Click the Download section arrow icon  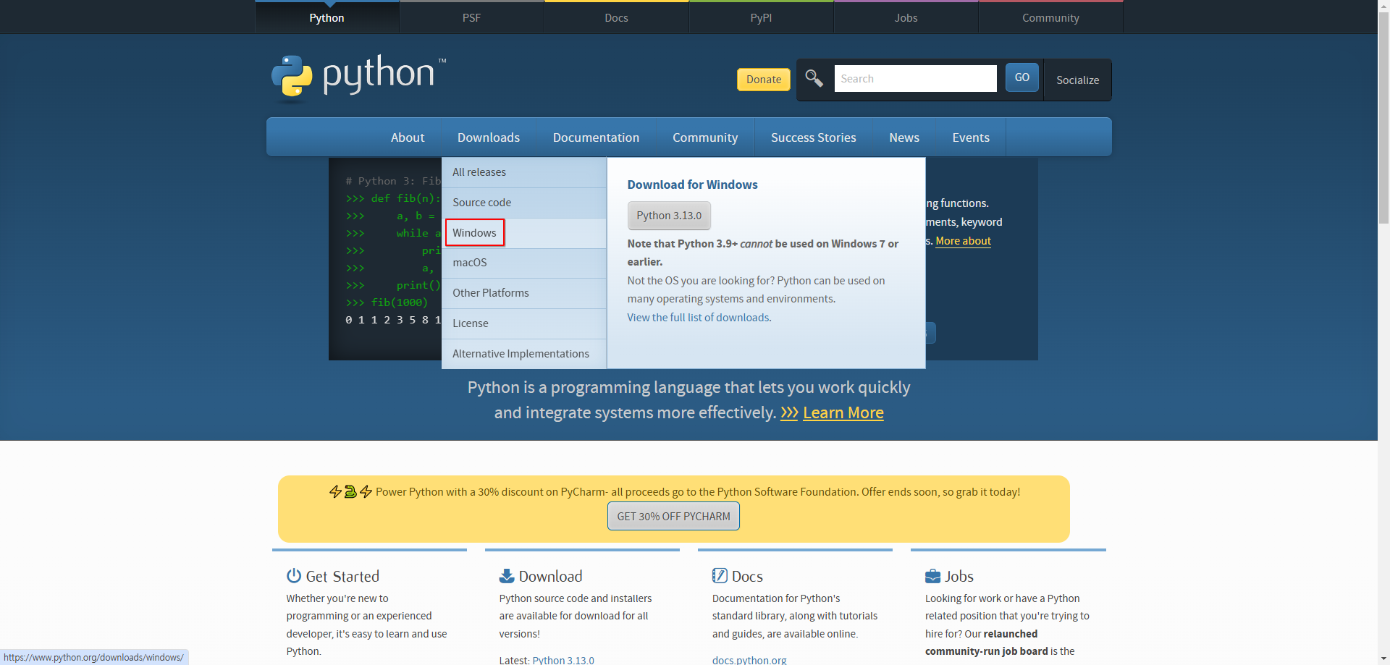[x=507, y=576]
